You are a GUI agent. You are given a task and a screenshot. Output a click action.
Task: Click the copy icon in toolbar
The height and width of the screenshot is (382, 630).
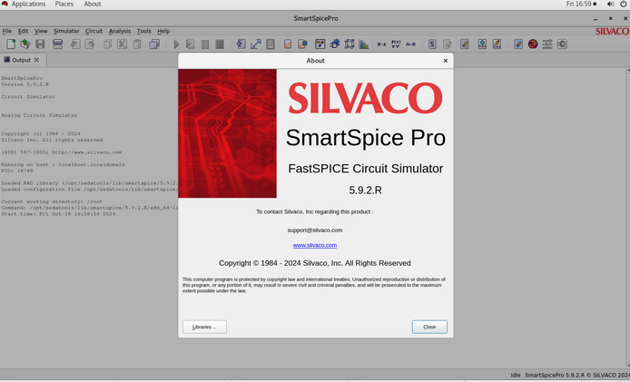pos(107,44)
